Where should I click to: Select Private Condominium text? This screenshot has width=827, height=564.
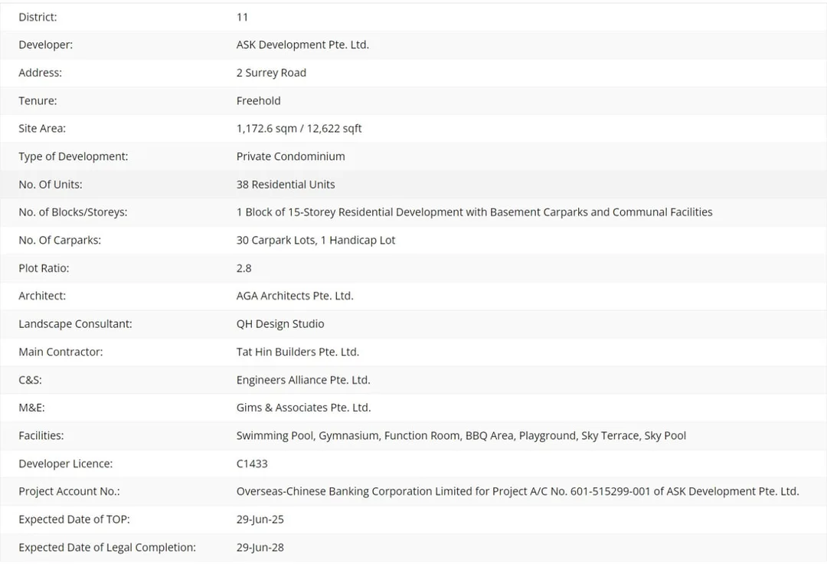291,156
